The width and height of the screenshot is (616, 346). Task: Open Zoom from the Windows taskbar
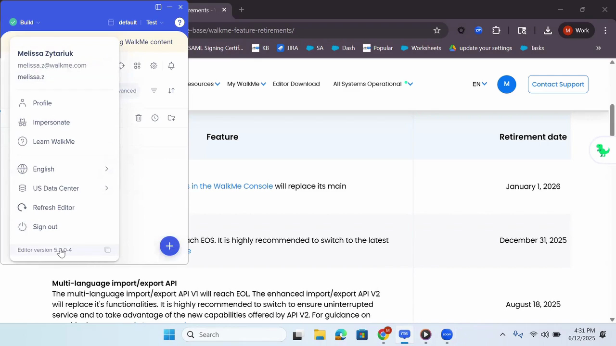447,335
